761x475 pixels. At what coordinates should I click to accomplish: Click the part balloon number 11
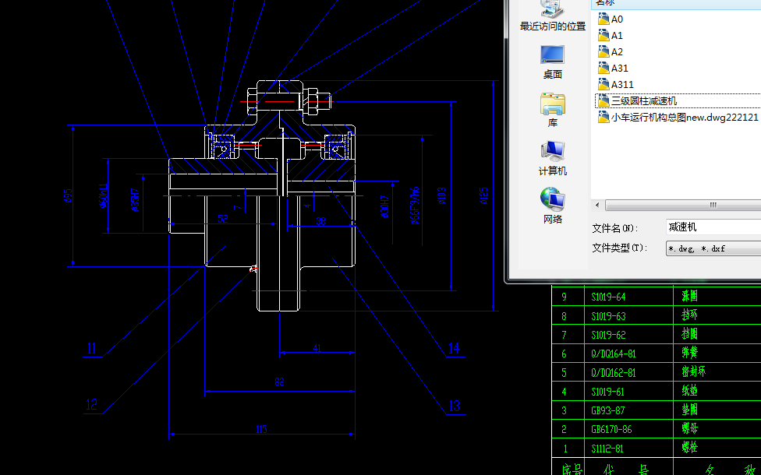point(92,349)
